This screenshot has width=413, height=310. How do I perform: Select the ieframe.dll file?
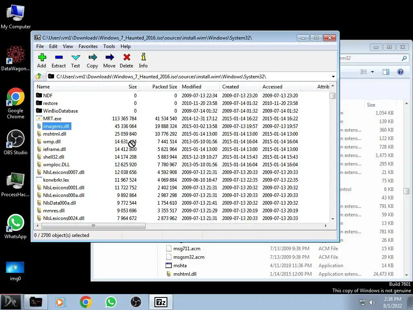coord(51,149)
